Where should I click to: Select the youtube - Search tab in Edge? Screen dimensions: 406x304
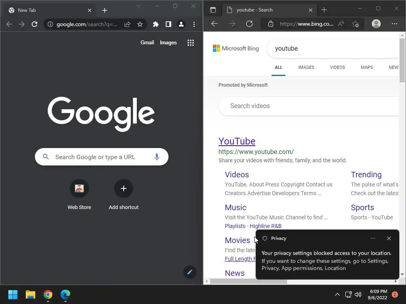click(269, 10)
